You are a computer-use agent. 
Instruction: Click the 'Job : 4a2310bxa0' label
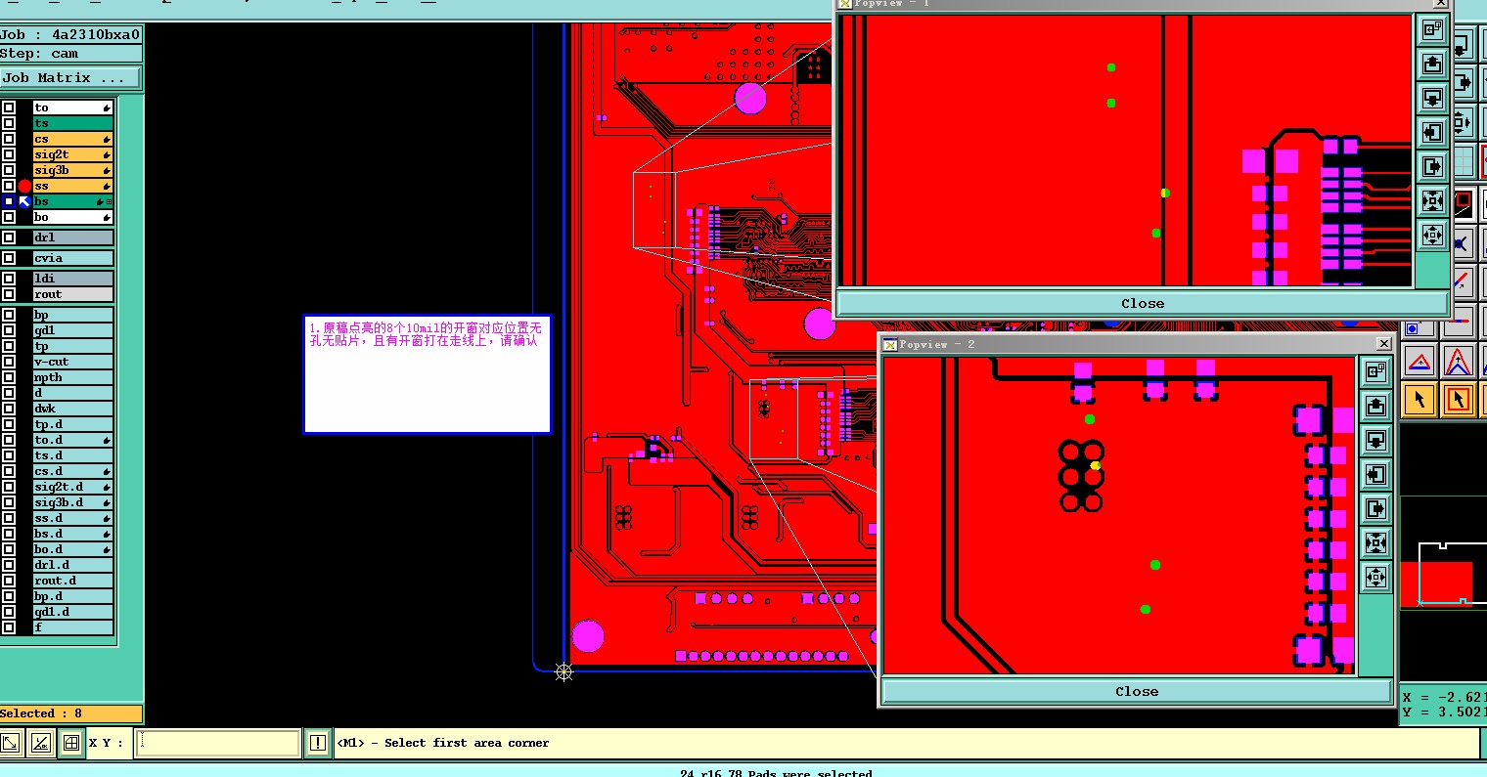pyautogui.click(x=70, y=34)
